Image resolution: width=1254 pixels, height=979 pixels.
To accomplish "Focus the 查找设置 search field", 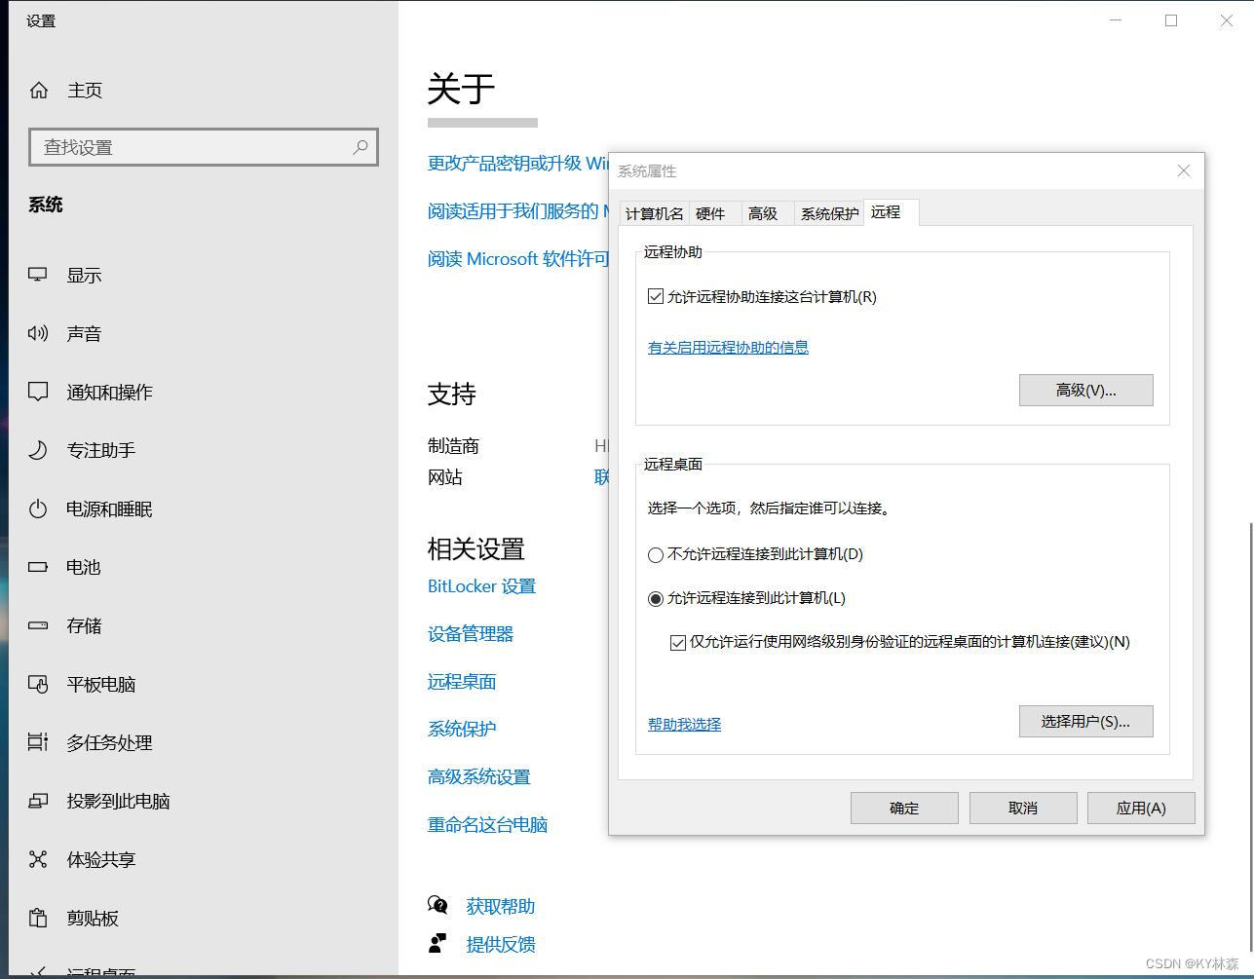I will coord(204,147).
